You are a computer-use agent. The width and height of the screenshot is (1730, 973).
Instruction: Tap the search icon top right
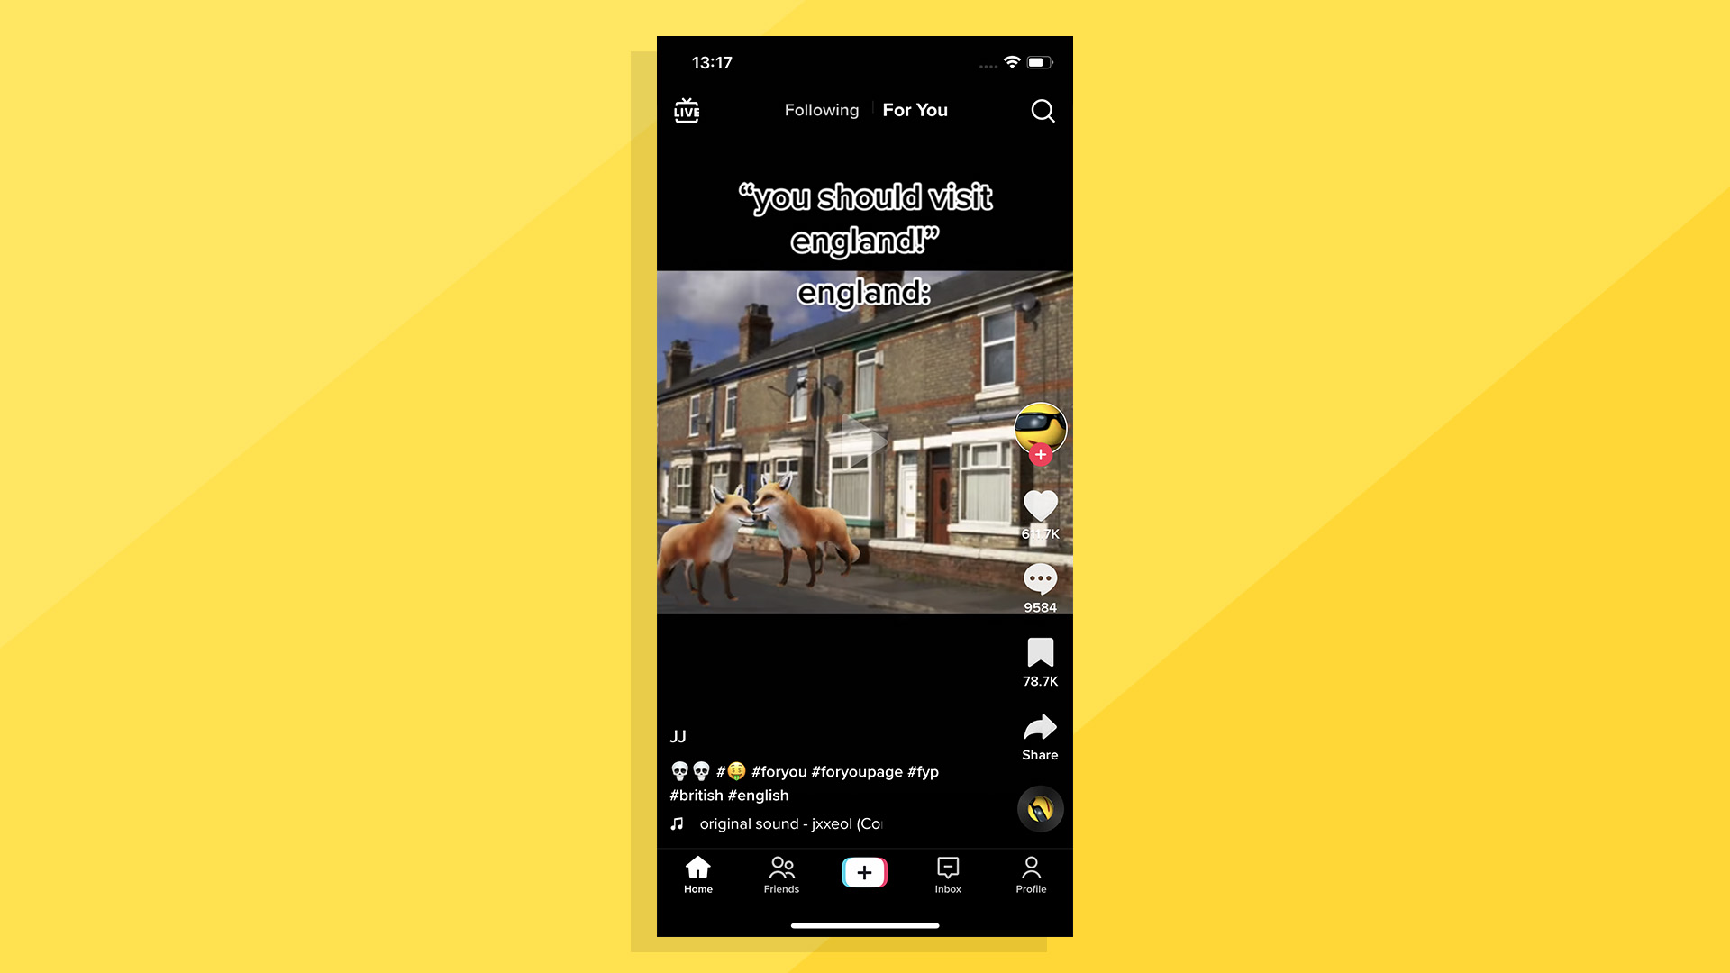1042,111
